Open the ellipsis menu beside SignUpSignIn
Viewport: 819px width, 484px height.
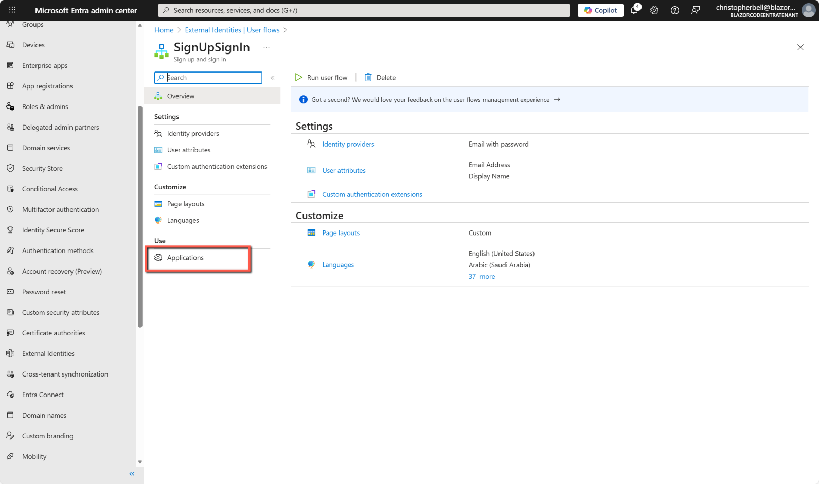tap(266, 47)
